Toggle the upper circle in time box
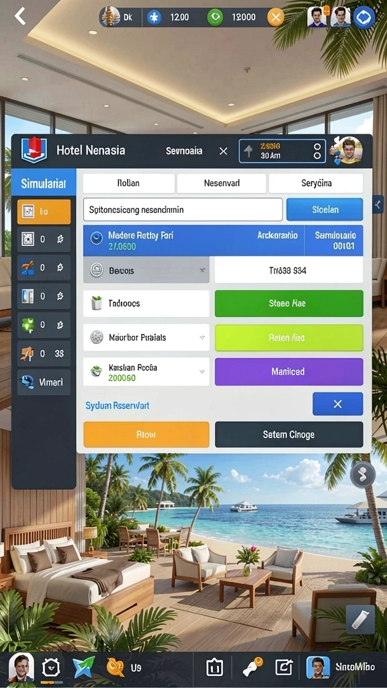The width and height of the screenshot is (387, 688). point(317,146)
